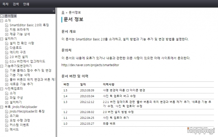Expand the 설치하기 node under 사진퀵업로더
Screen dimensions: 218x137
coord(7,102)
